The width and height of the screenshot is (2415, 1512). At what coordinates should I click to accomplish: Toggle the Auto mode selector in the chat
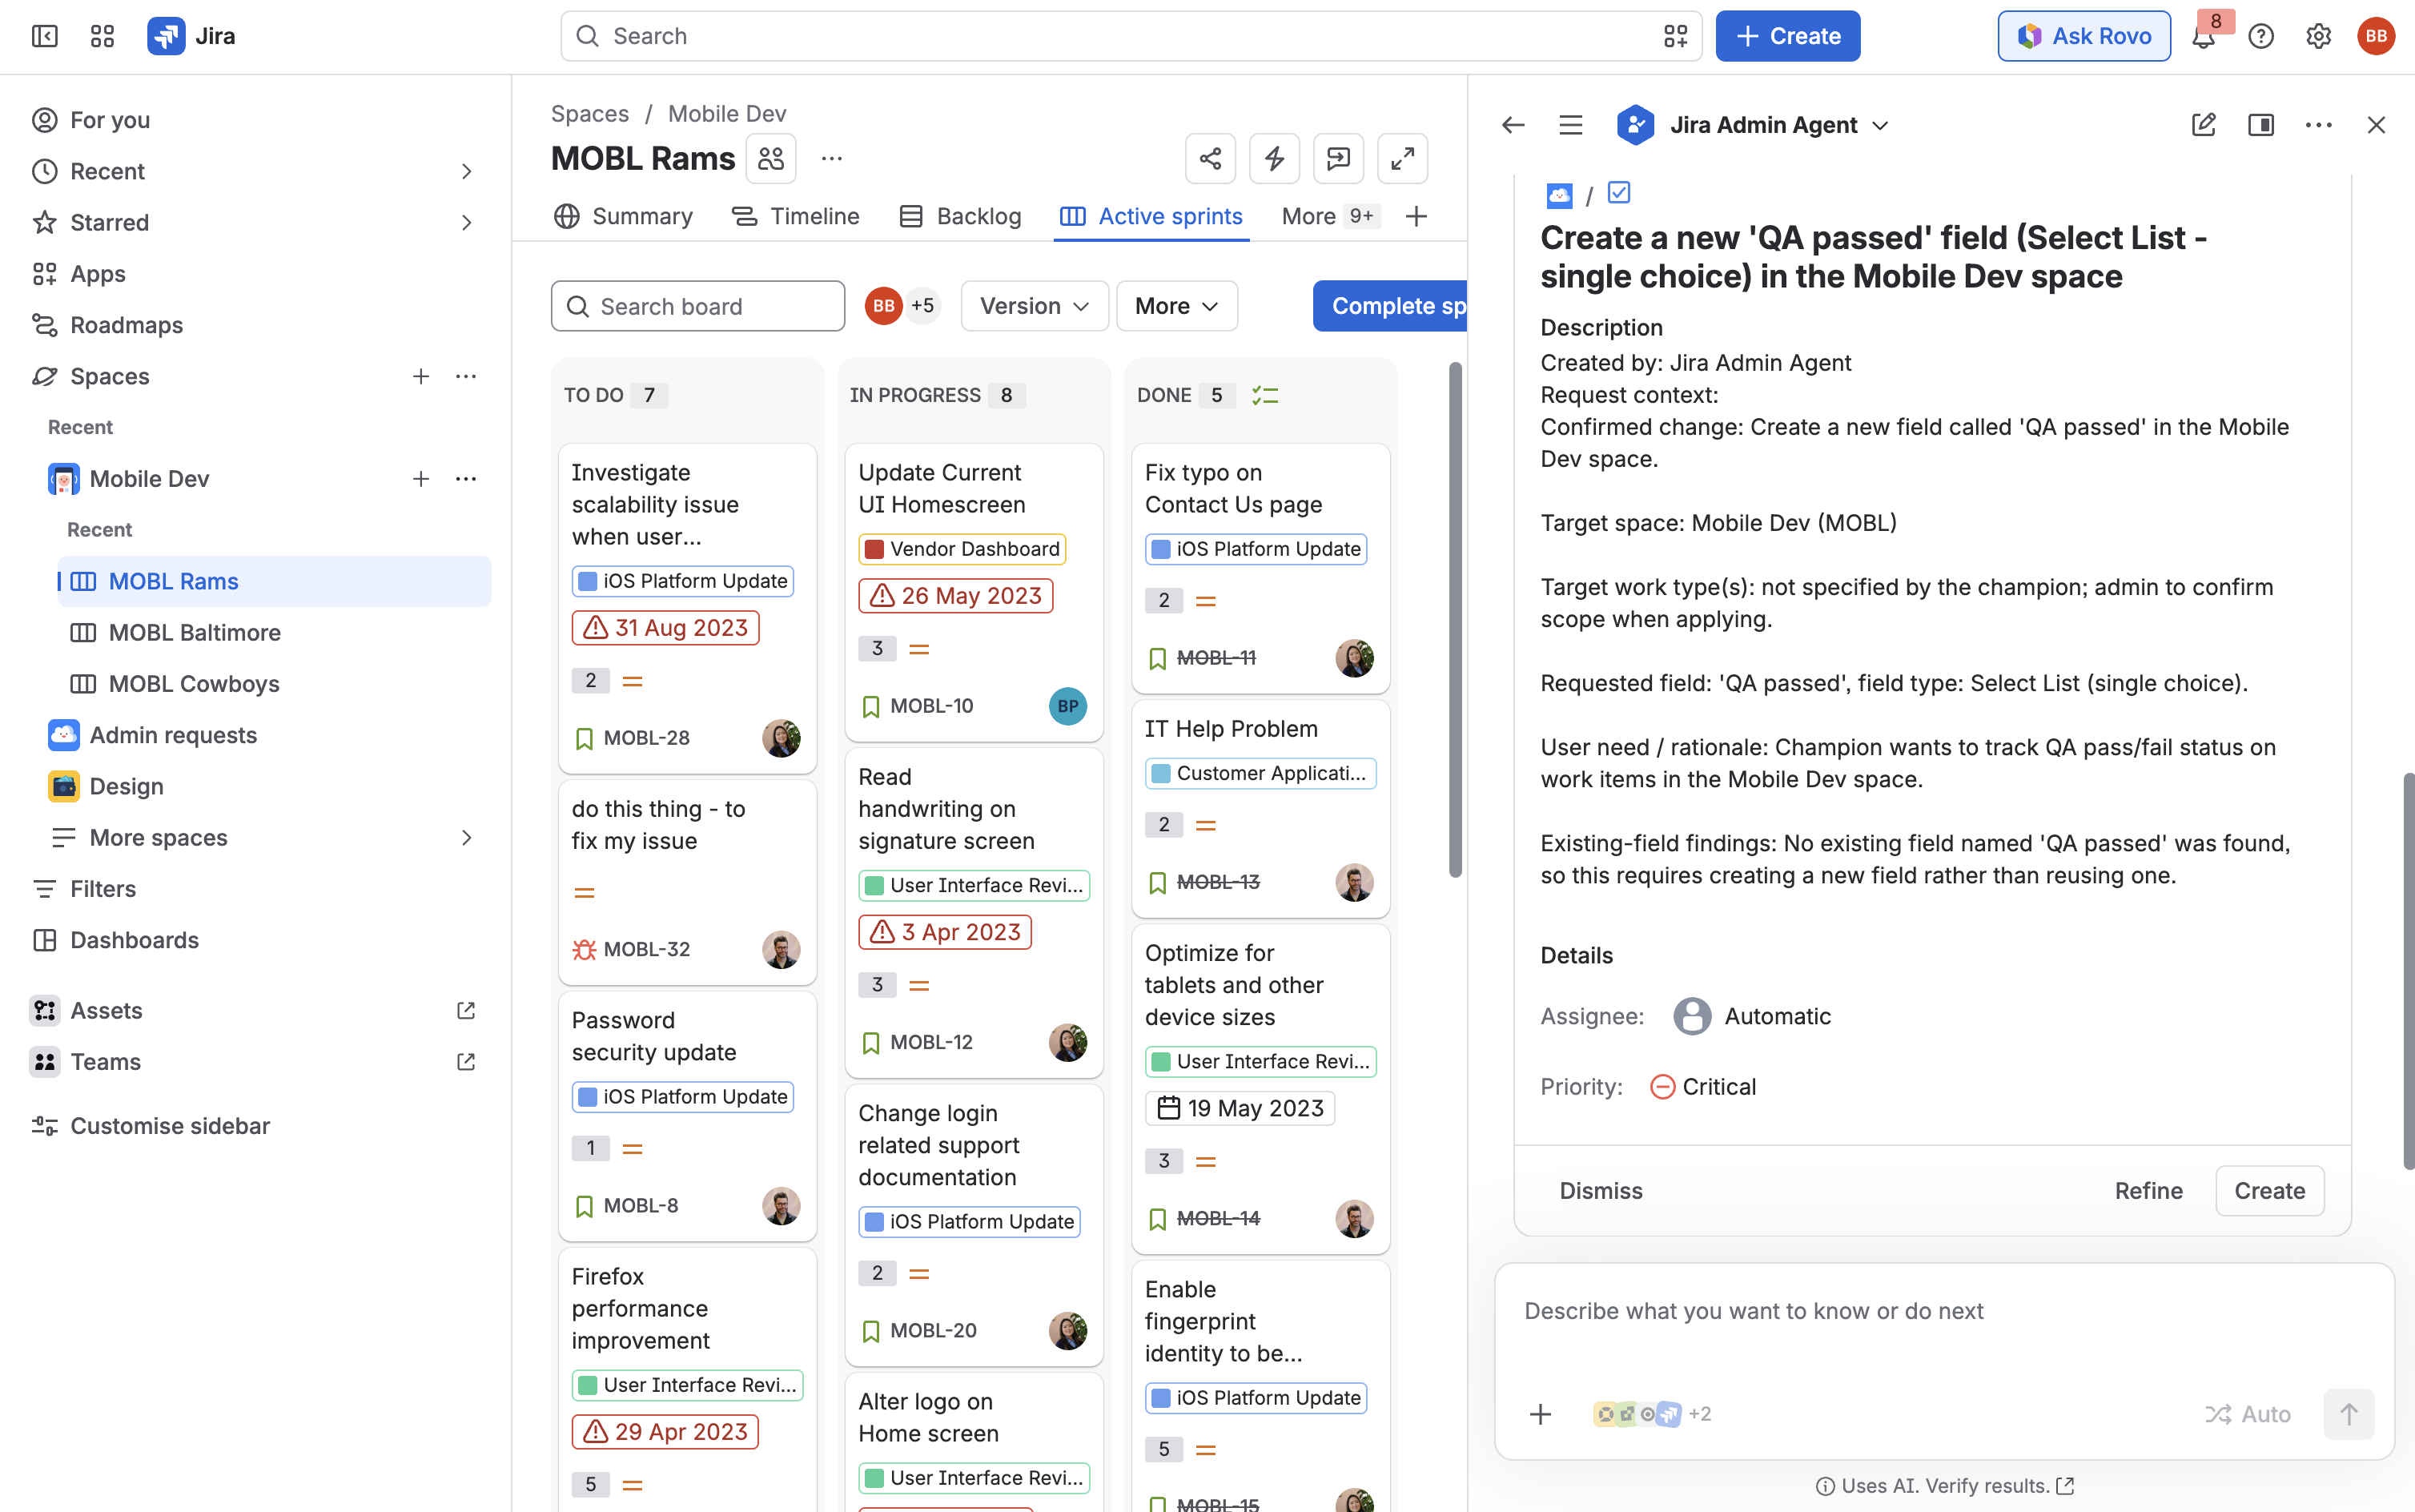(x=2247, y=1414)
